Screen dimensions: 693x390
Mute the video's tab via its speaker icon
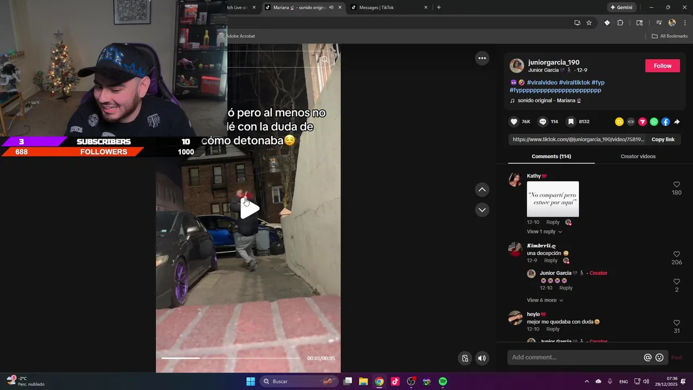pyautogui.click(x=331, y=8)
